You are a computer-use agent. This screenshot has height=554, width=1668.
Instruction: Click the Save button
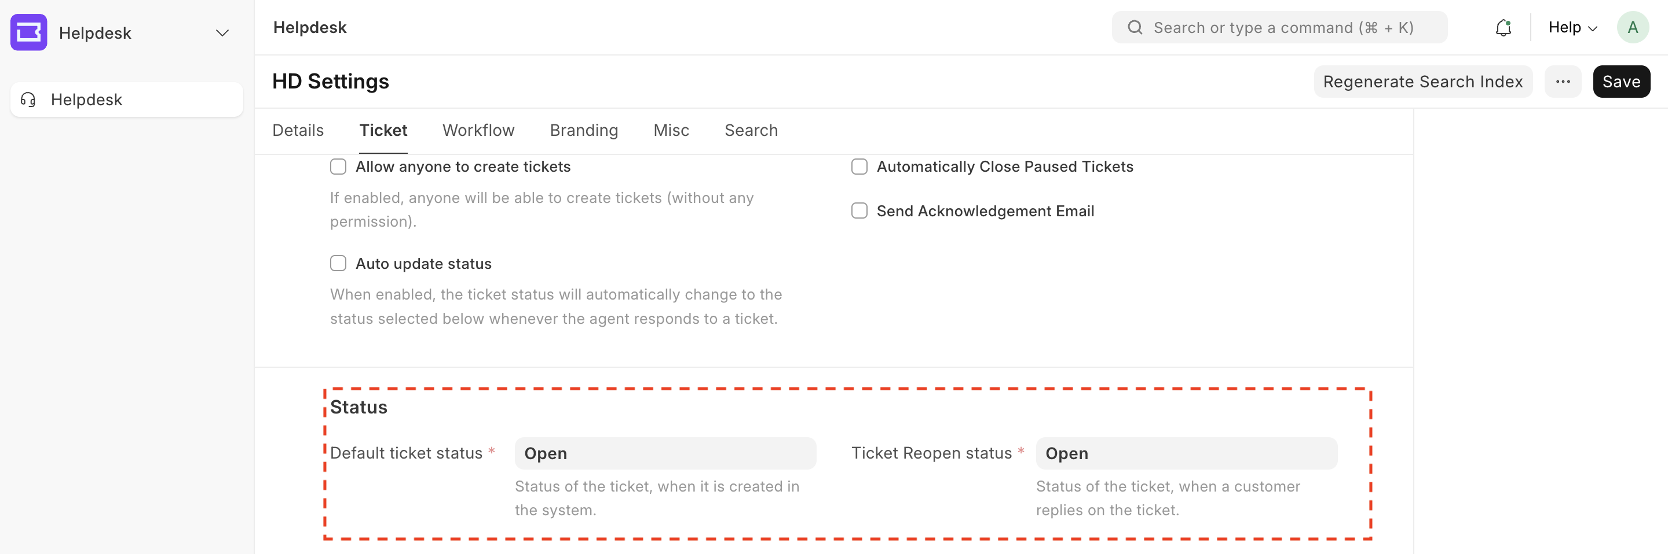pos(1621,82)
